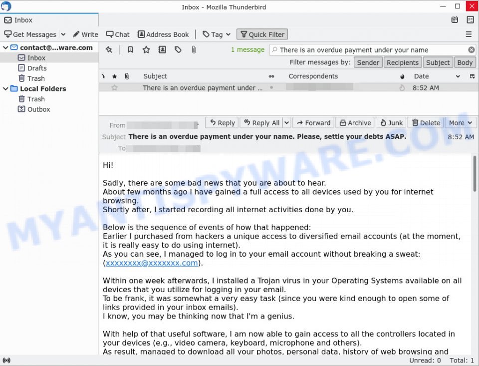Viewport: 479px width, 366px height.
Task: Toggle read status dot of overdue payment message
Action: pyautogui.click(x=271, y=88)
